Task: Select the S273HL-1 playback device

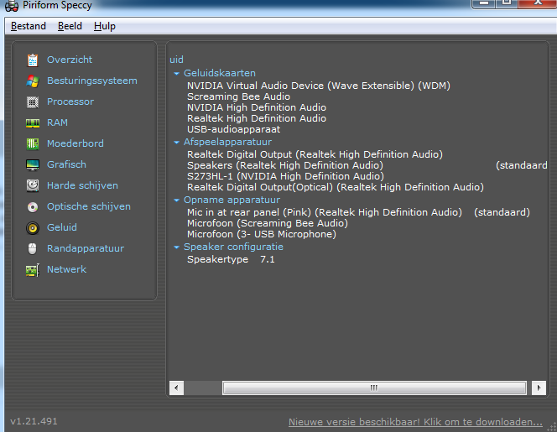Action: point(285,176)
